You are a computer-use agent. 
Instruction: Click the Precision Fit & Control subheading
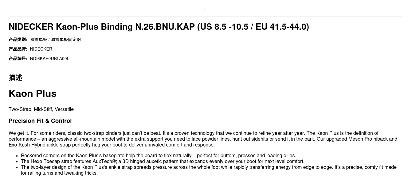(x=40, y=121)
